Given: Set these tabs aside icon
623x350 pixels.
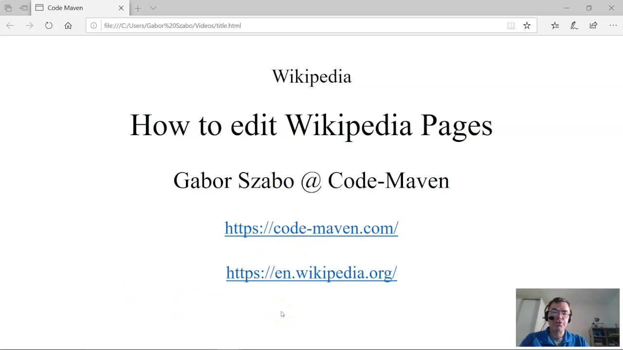Looking at the screenshot, I should pyautogui.click(x=23, y=8).
